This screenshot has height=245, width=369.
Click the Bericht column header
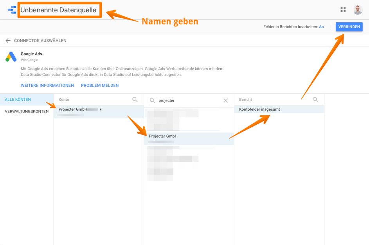(245, 100)
